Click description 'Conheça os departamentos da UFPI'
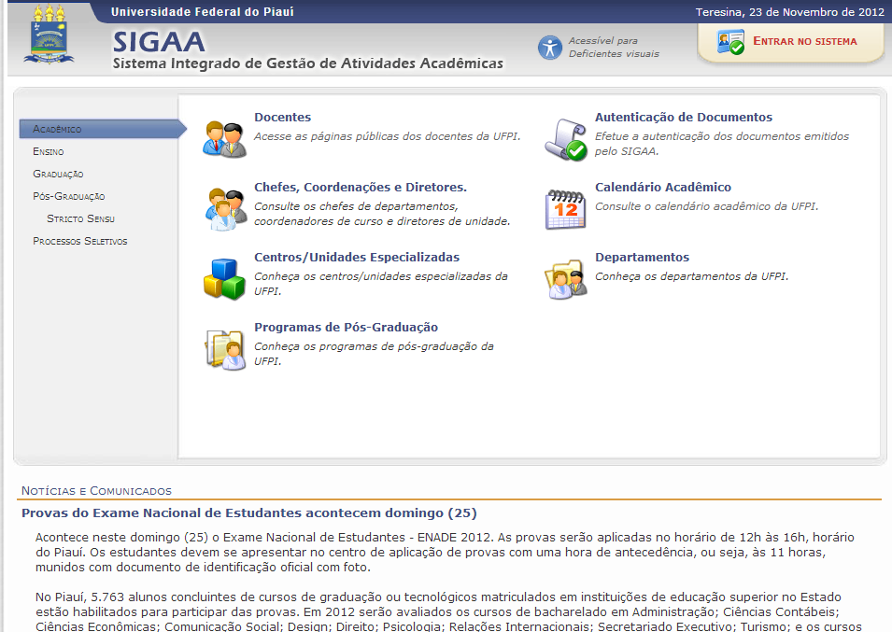892x632 pixels. pyautogui.click(x=692, y=276)
